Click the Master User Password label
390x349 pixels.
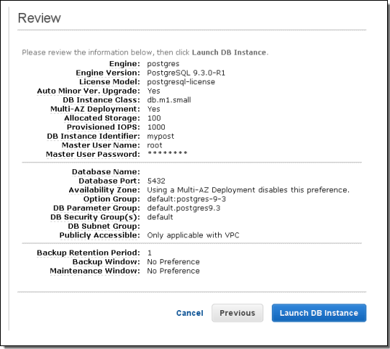(93, 154)
